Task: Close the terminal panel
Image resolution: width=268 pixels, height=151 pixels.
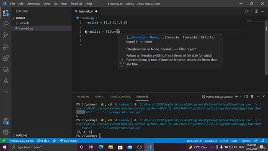Action: coord(263,96)
